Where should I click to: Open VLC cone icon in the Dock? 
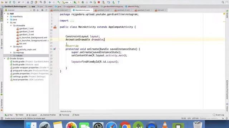165,125
